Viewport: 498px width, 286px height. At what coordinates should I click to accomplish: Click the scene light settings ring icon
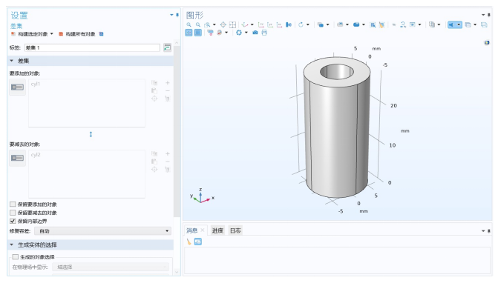pos(239,33)
